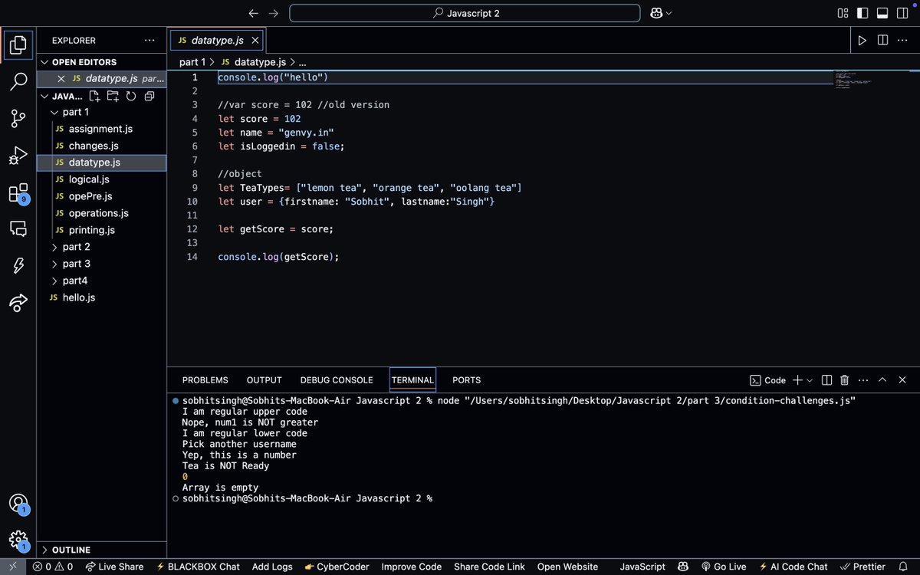This screenshot has height=575, width=920.
Task: Open the Copilot icon beside command center
Action: (656, 13)
